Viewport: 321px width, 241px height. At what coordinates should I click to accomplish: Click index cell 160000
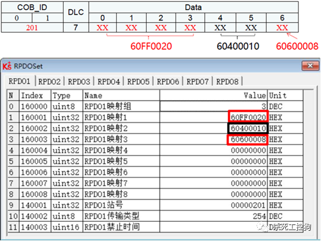35,106
